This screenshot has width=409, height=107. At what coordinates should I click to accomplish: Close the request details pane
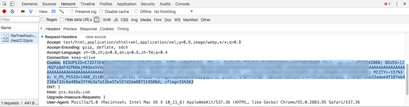(x=41, y=29)
